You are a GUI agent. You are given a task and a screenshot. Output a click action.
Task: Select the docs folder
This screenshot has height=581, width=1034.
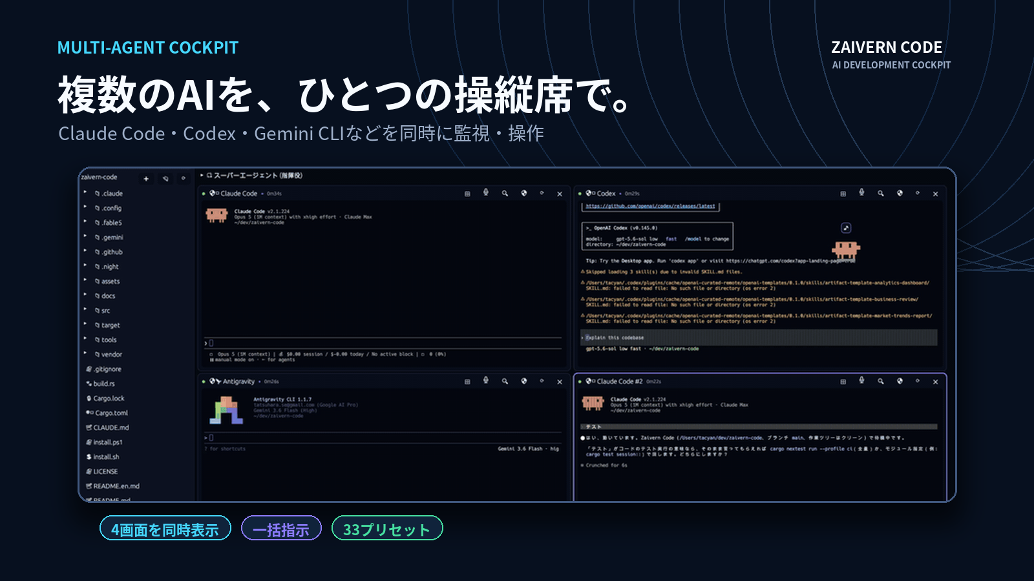tap(105, 296)
